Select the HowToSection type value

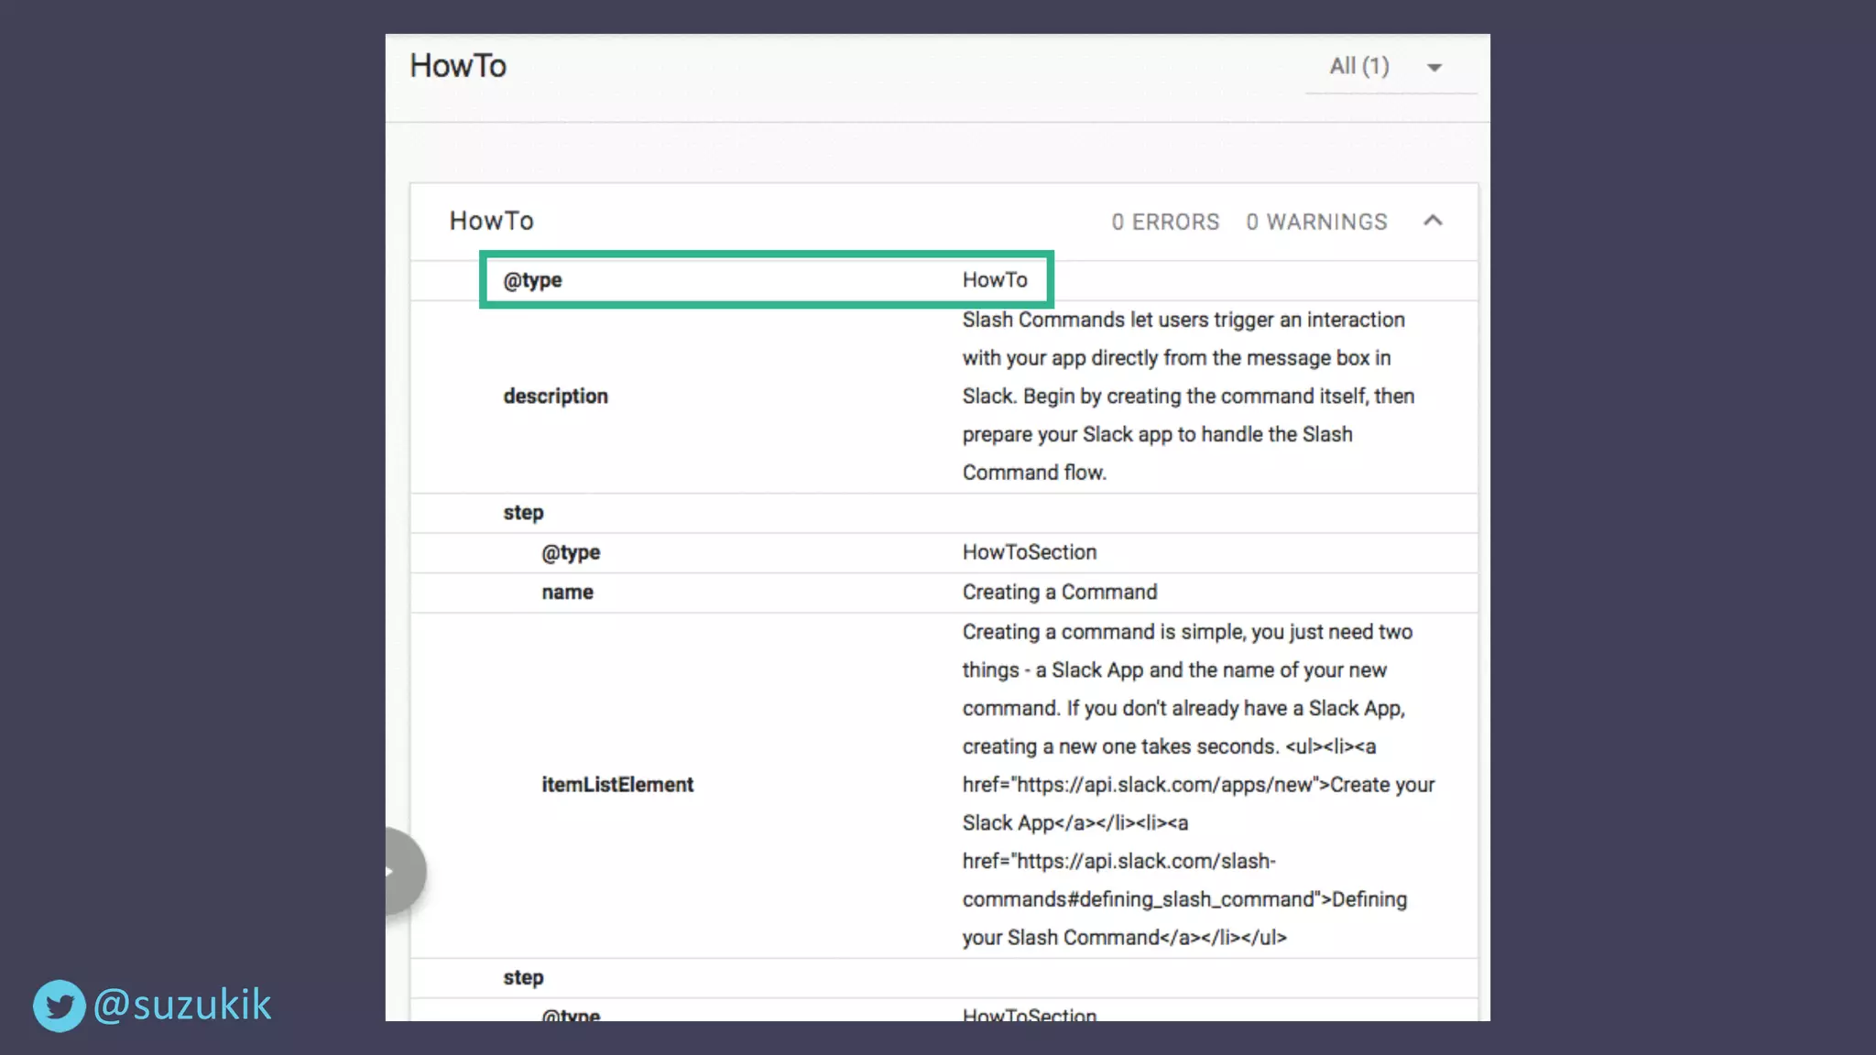[1029, 552]
